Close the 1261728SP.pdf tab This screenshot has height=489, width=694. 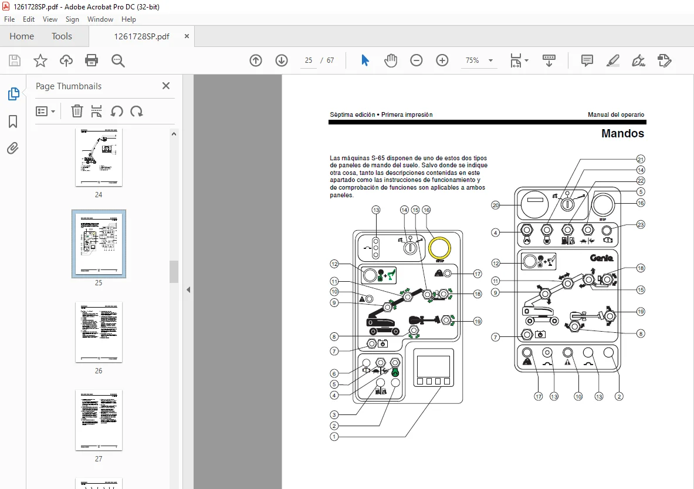click(187, 36)
